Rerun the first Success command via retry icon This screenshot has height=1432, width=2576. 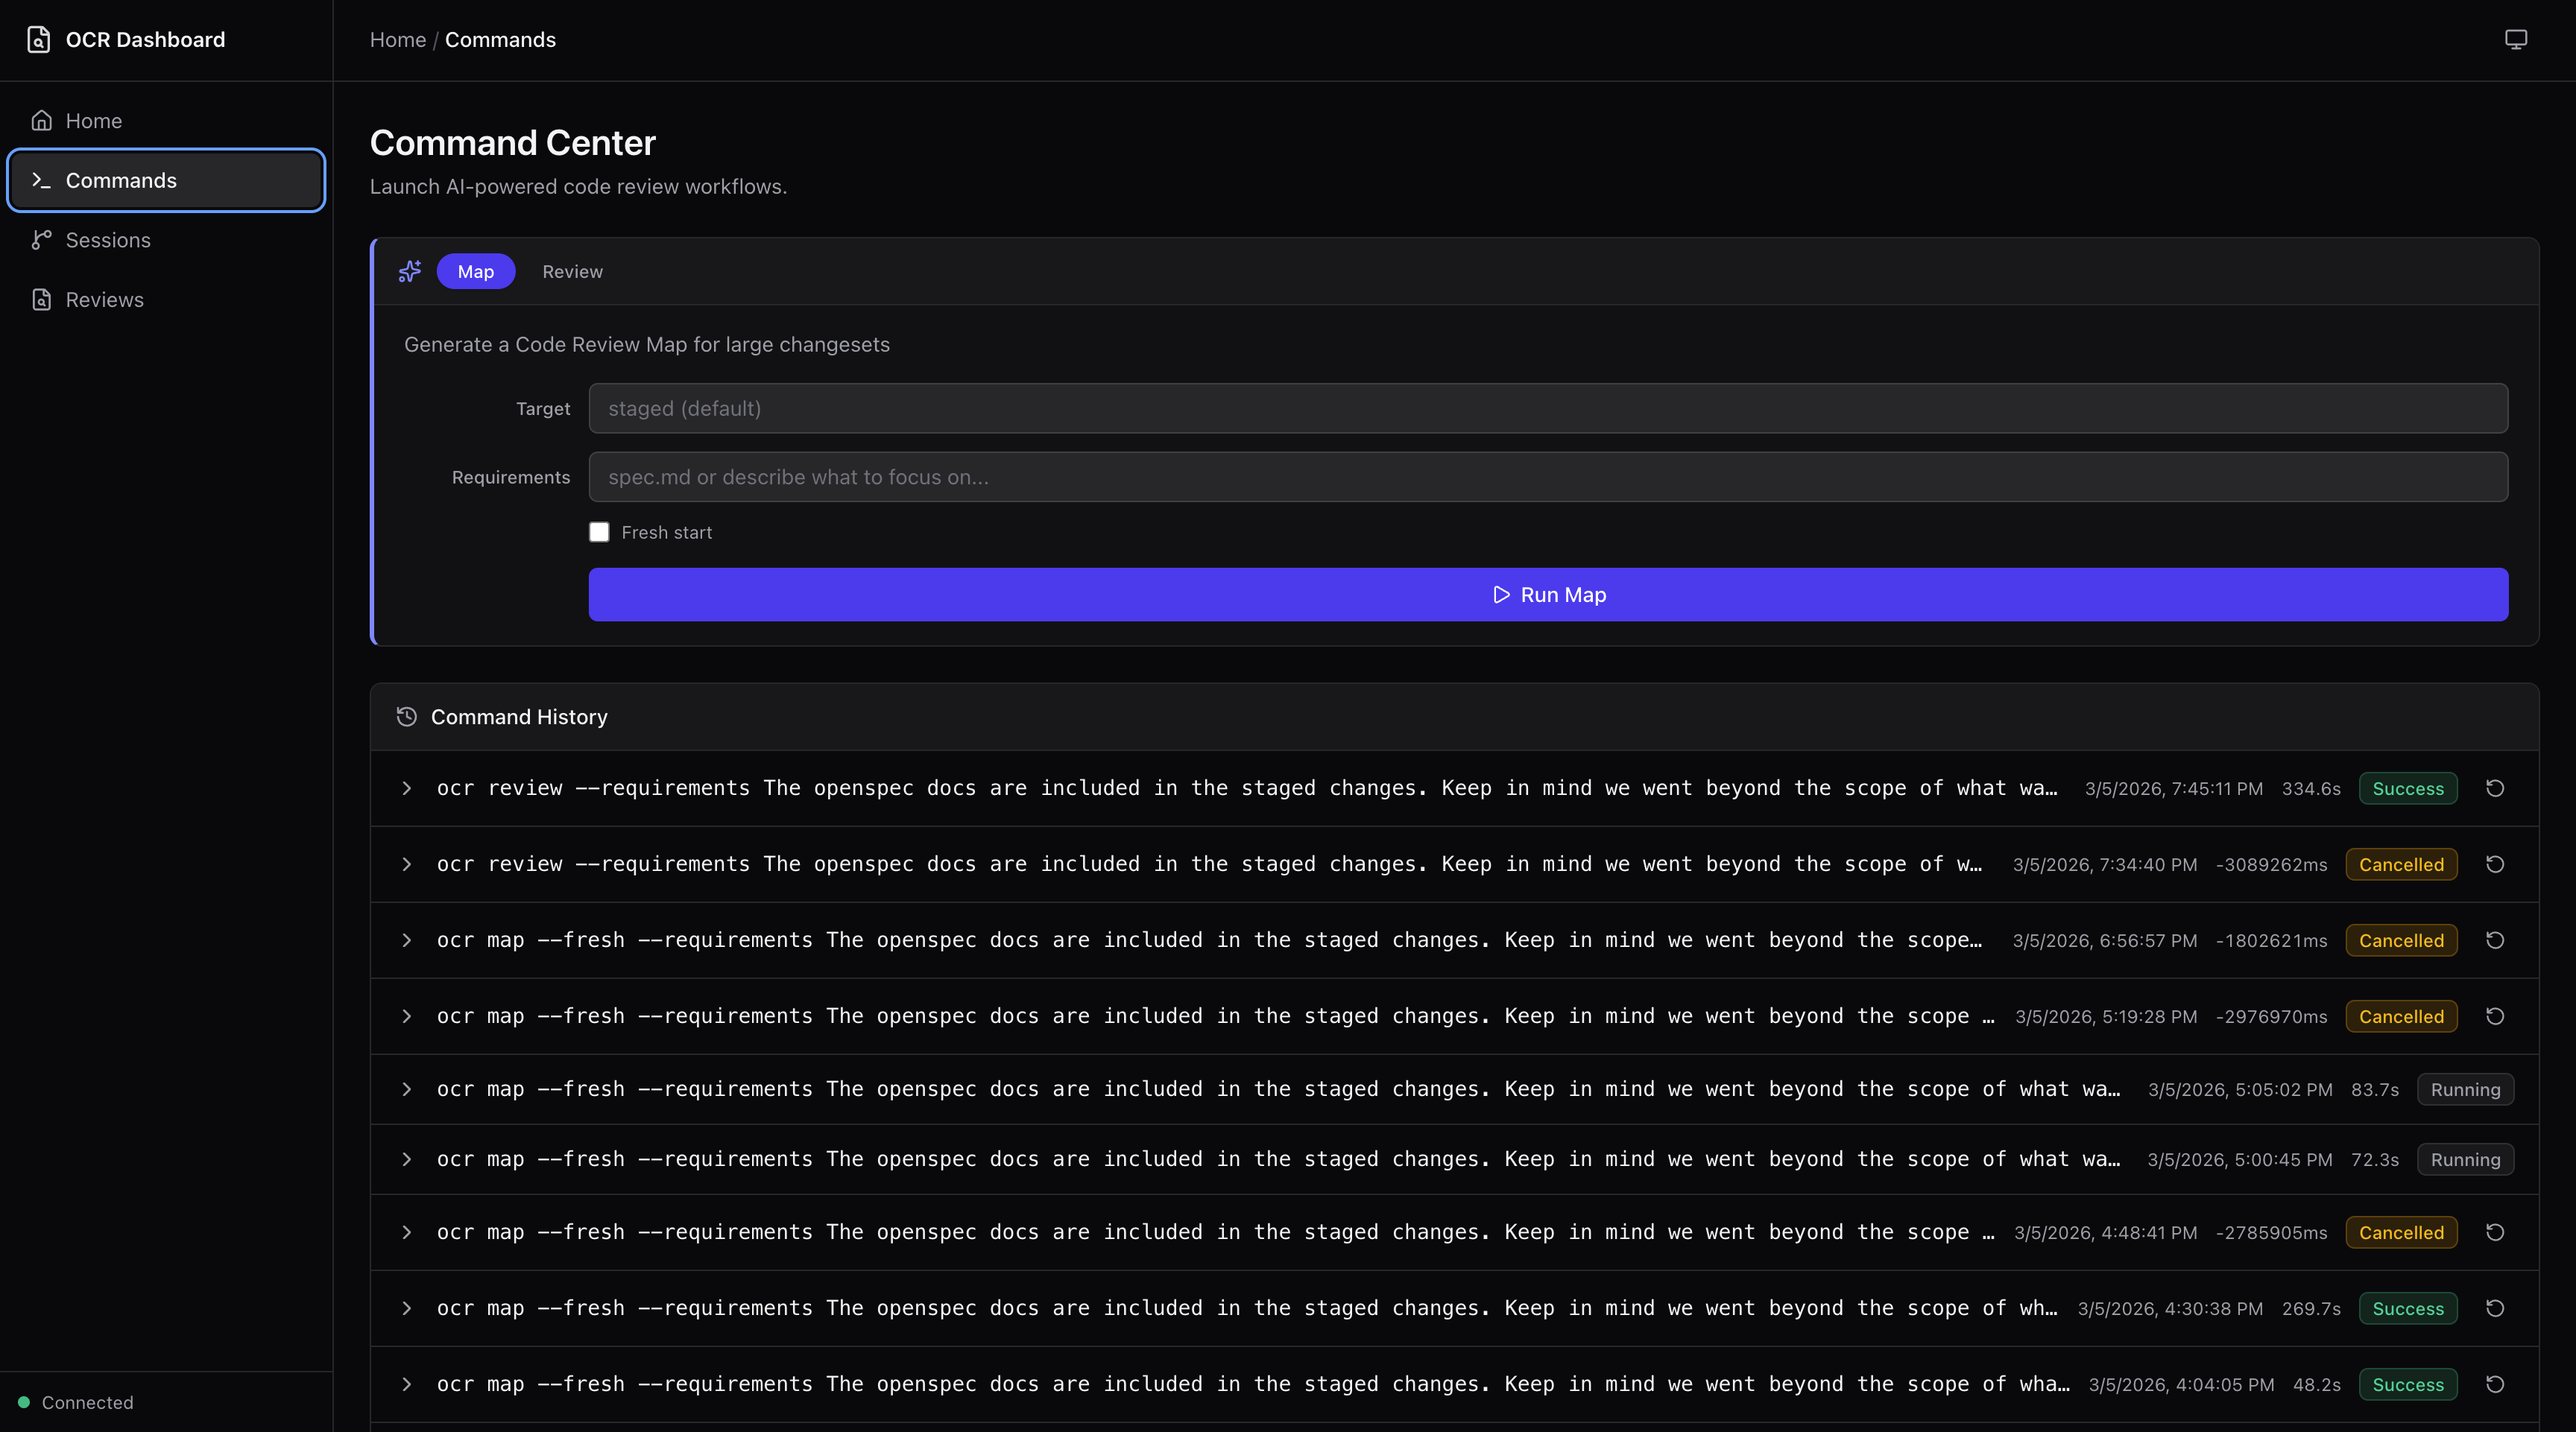coord(2495,788)
